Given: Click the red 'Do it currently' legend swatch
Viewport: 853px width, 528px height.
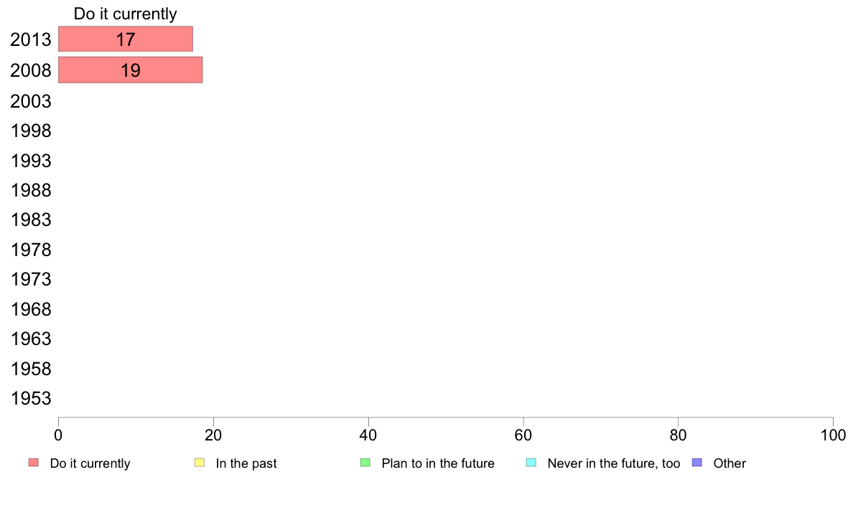Looking at the screenshot, I should click(x=34, y=463).
